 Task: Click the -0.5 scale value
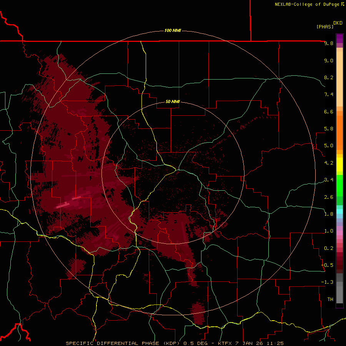tap(328, 265)
